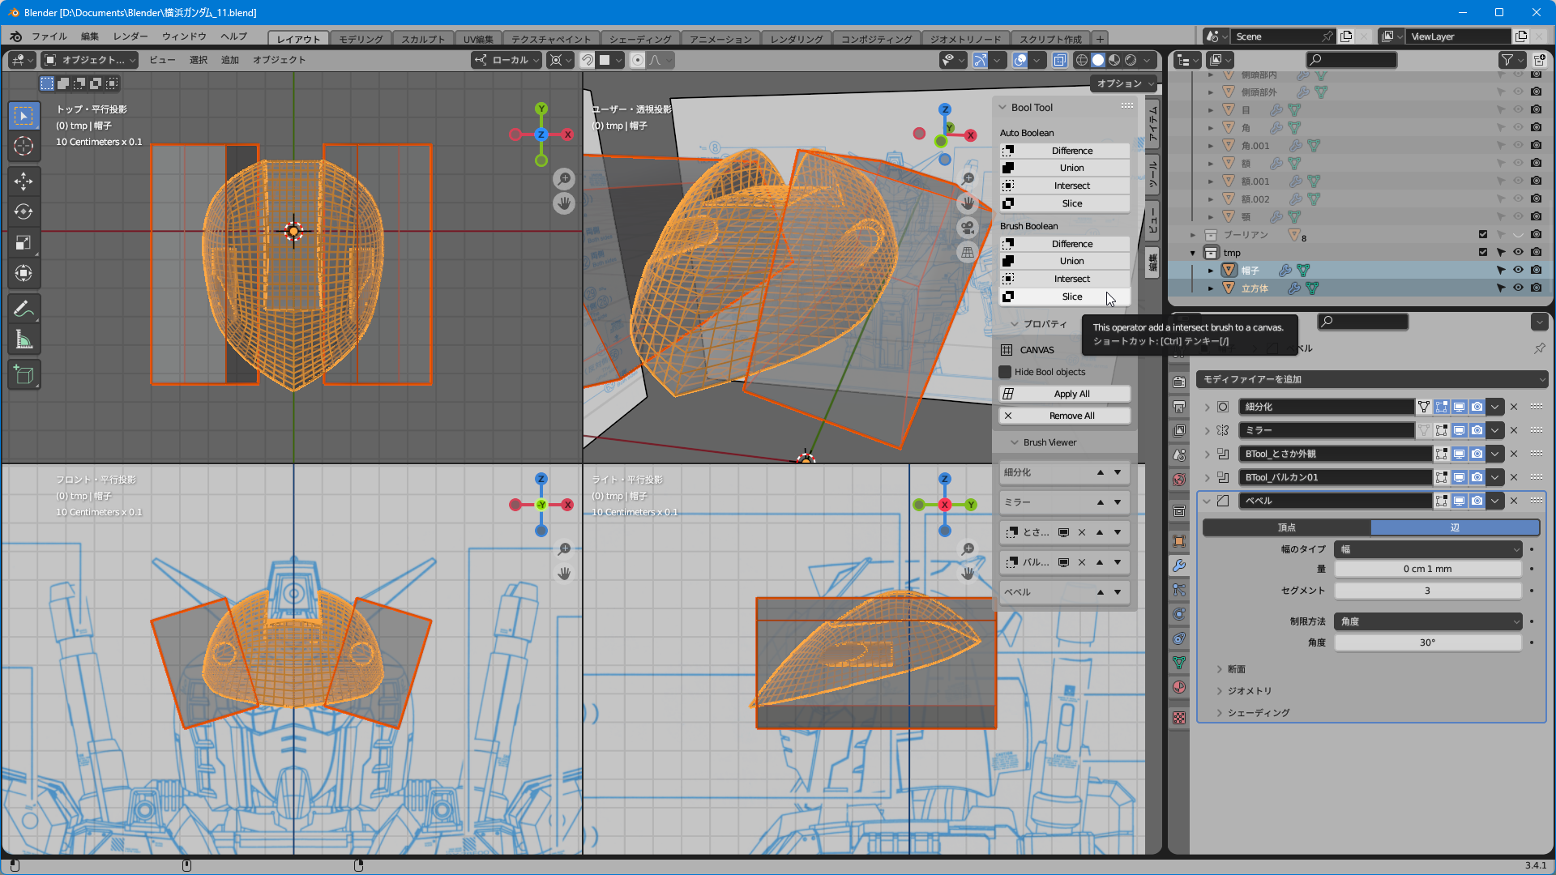Toggle the tmp collection exclude checkbox
The width and height of the screenshot is (1556, 875).
[x=1483, y=253]
